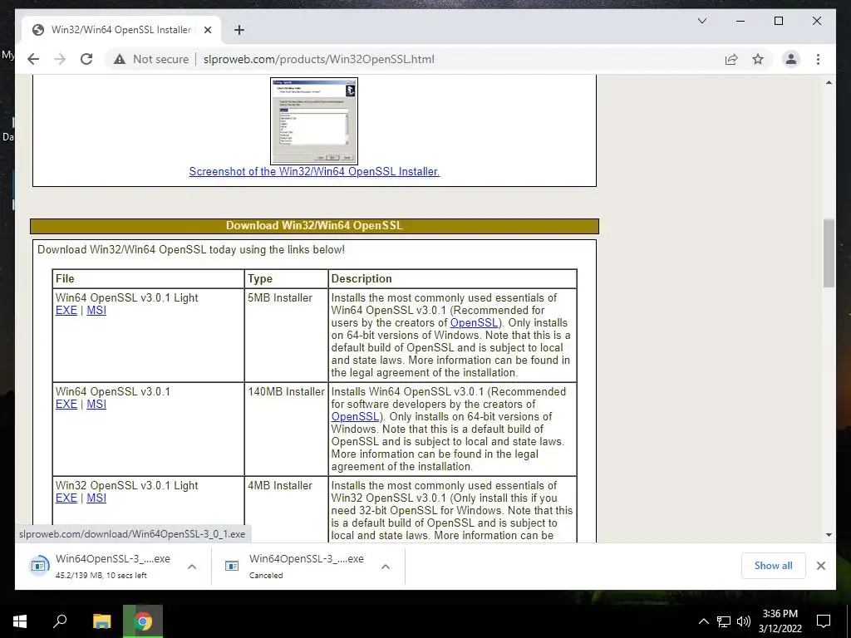Click the in-progress download file item
This screenshot has height=638, width=851.
tap(101, 566)
